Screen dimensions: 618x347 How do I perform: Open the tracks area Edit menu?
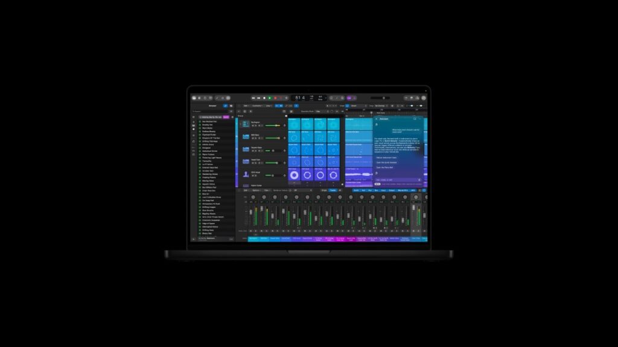pyautogui.click(x=246, y=106)
